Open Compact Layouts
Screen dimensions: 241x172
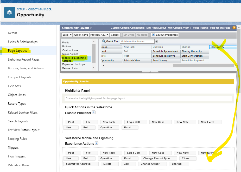tap(20, 77)
